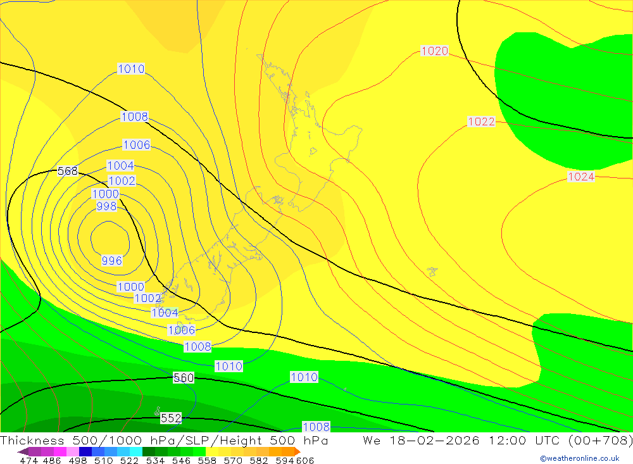This screenshot has height=464, width=633.
Task: Click the orange right arrow end of the legend
Action: (x=298, y=451)
